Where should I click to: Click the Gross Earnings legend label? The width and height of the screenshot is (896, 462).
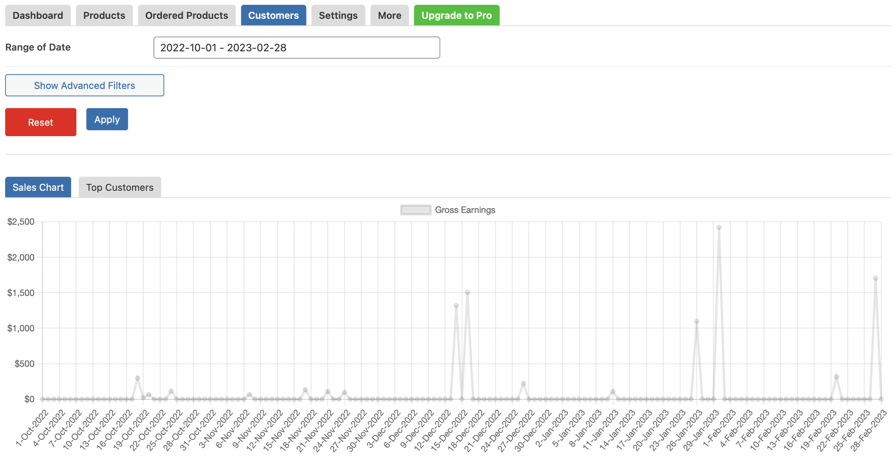[x=465, y=210]
